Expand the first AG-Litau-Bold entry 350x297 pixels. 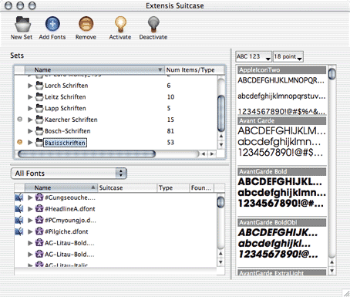(30, 243)
